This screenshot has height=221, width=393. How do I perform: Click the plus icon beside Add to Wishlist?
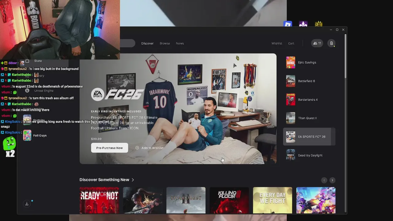tap(137, 148)
